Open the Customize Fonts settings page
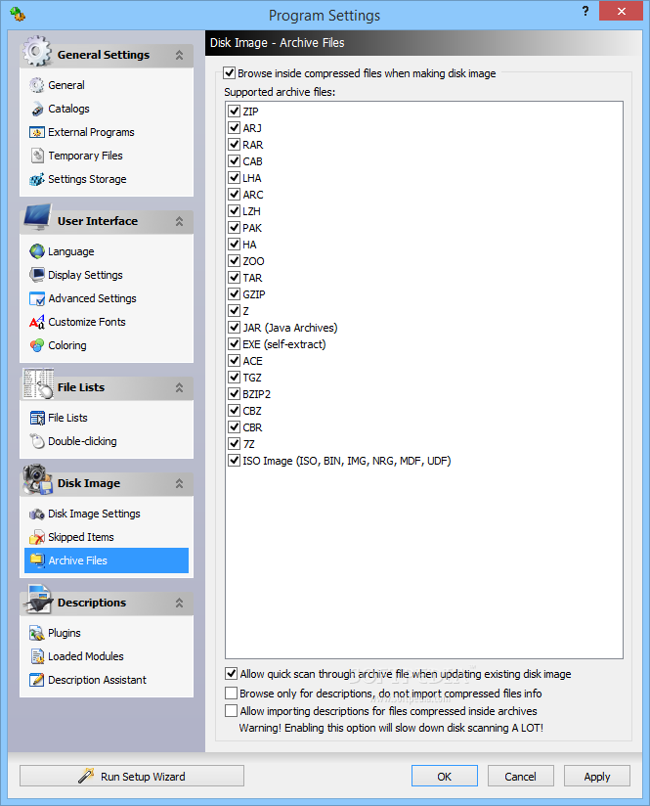The width and height of the screenshot is (650, 806). pos(87,322)
